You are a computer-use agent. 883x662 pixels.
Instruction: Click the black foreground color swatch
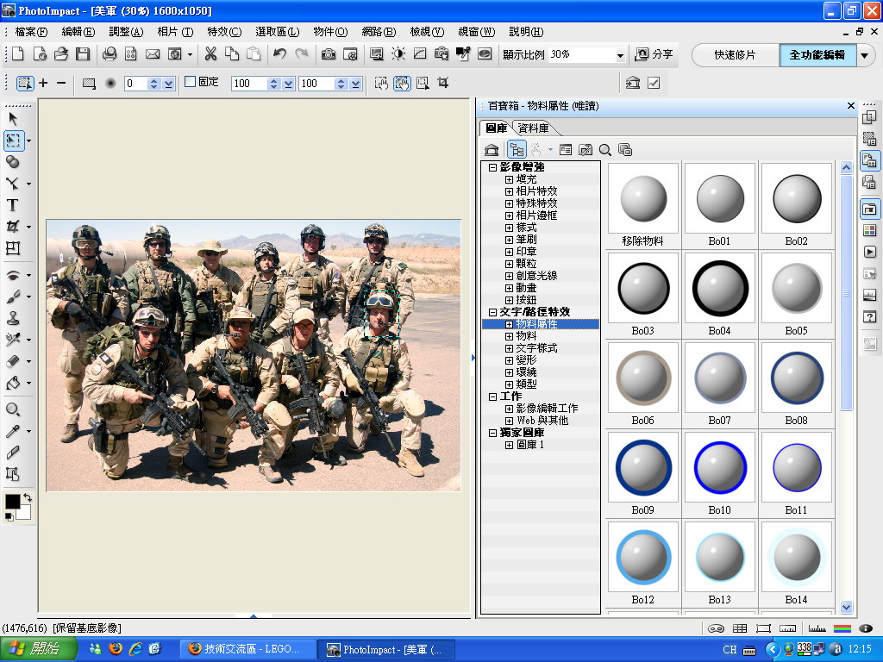tap(12, 501)
